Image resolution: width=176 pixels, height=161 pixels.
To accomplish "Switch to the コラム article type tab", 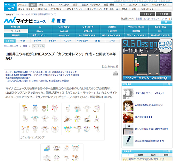I will [x=112, y=41].
